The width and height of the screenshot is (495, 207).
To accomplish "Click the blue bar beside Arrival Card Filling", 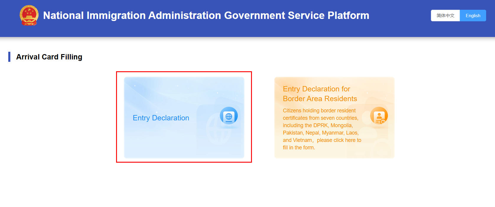I will click(x=9, y=57).
